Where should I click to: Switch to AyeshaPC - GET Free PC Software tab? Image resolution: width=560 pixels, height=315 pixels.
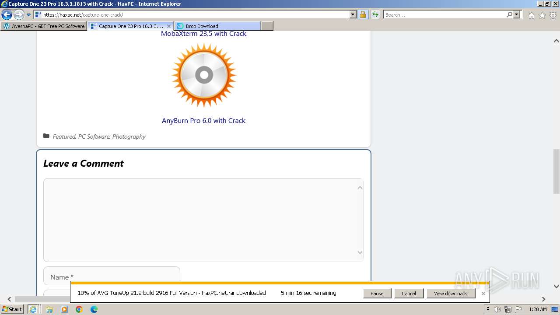[x=44, y=26]
